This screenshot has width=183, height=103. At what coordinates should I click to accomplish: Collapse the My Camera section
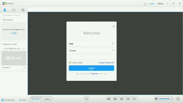2,20
